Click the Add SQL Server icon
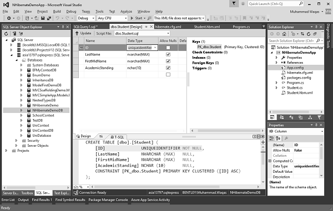Screen dimensions: 333x211 (14, 33)
